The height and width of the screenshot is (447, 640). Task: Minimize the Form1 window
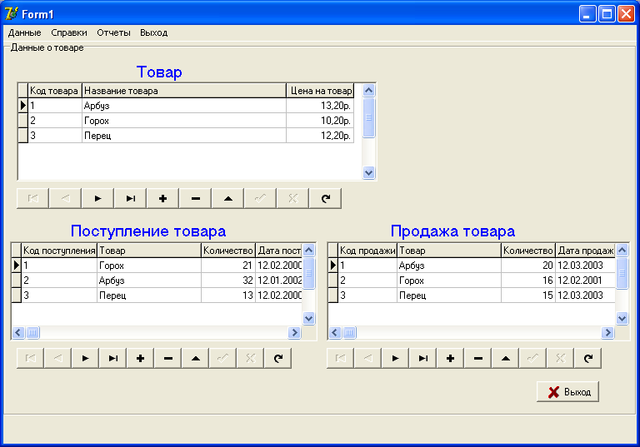click(587, 14)
